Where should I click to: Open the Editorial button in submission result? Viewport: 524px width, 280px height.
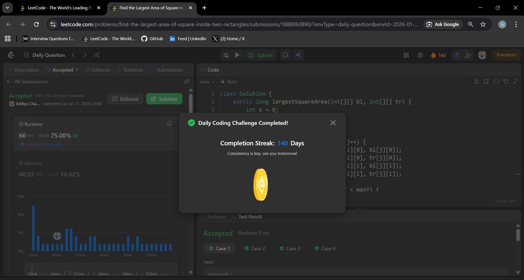[125, 99]
